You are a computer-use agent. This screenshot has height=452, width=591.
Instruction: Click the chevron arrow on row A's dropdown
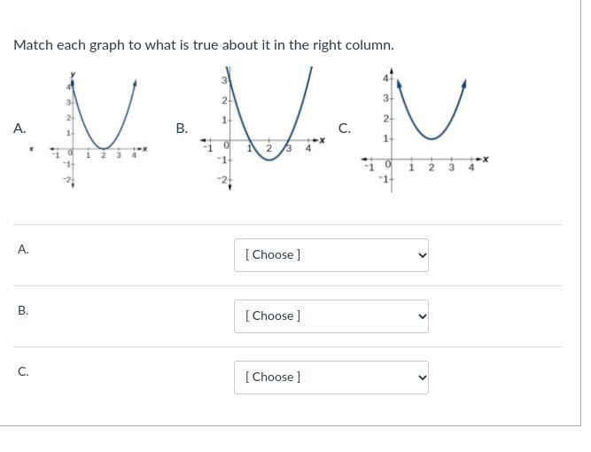click(422, 255)
